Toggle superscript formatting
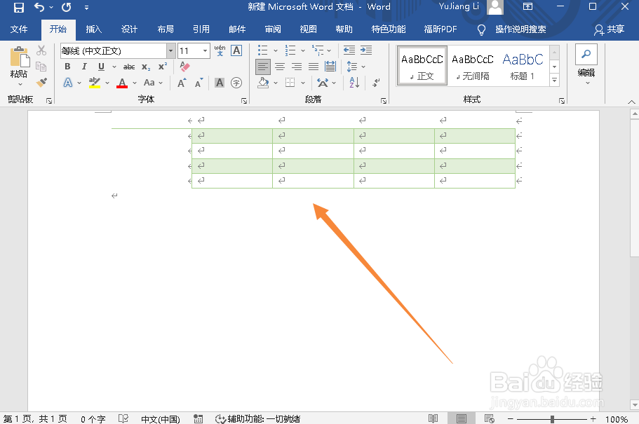639x424 pixels. (x=163, y=67)
